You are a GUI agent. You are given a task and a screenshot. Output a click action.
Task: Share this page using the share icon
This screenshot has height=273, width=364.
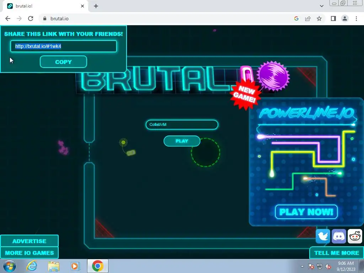point(308,18)
